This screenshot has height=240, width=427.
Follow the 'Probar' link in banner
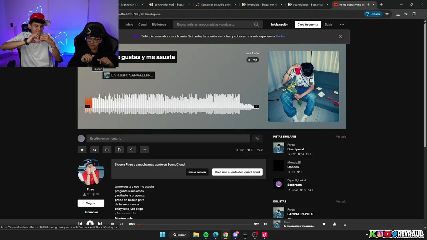pyautogui.click(x=281, y=36)
